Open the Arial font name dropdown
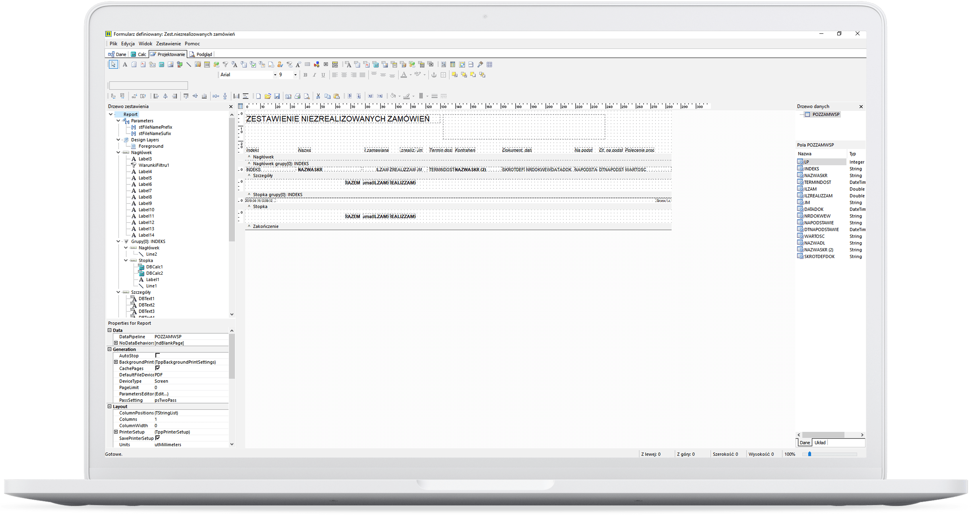Image resolution: width=974 pixels, height=530 pixels. [275, 75]
